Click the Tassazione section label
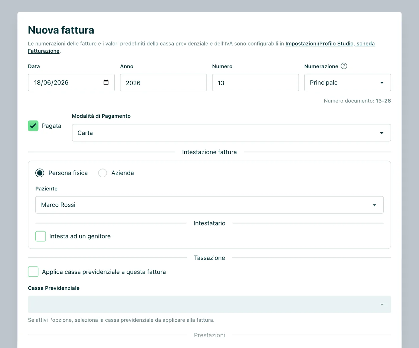This screenshot has height=348, width=419. [209, 258]
